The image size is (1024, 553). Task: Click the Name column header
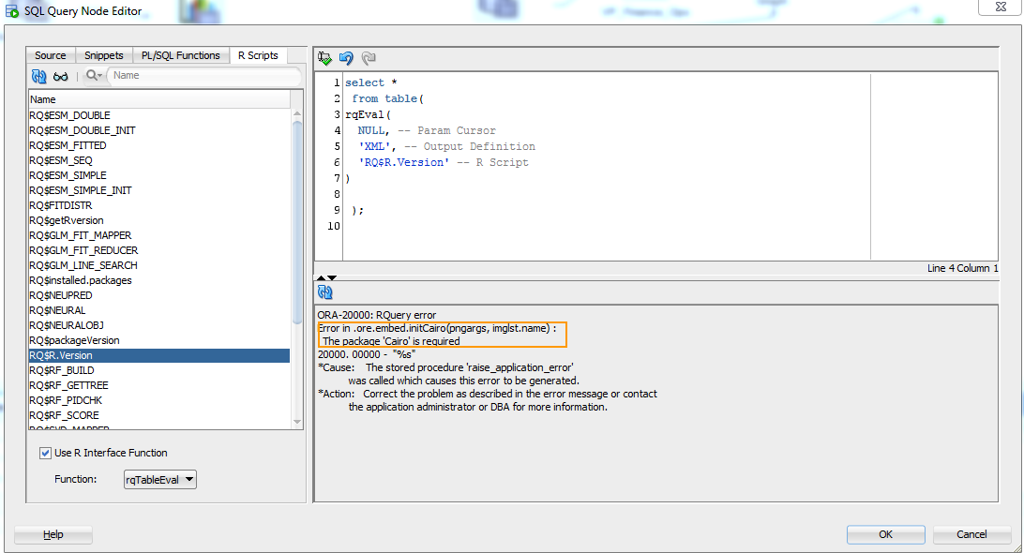[159, 99]
